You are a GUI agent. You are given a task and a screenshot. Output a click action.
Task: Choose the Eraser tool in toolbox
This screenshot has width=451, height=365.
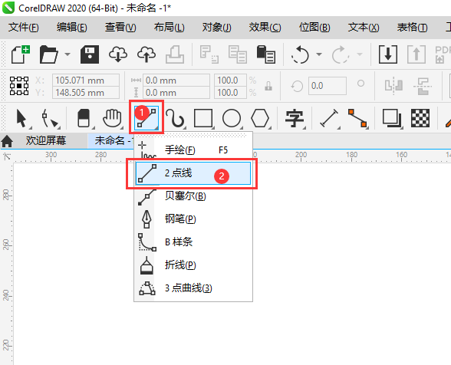[84, 118]
